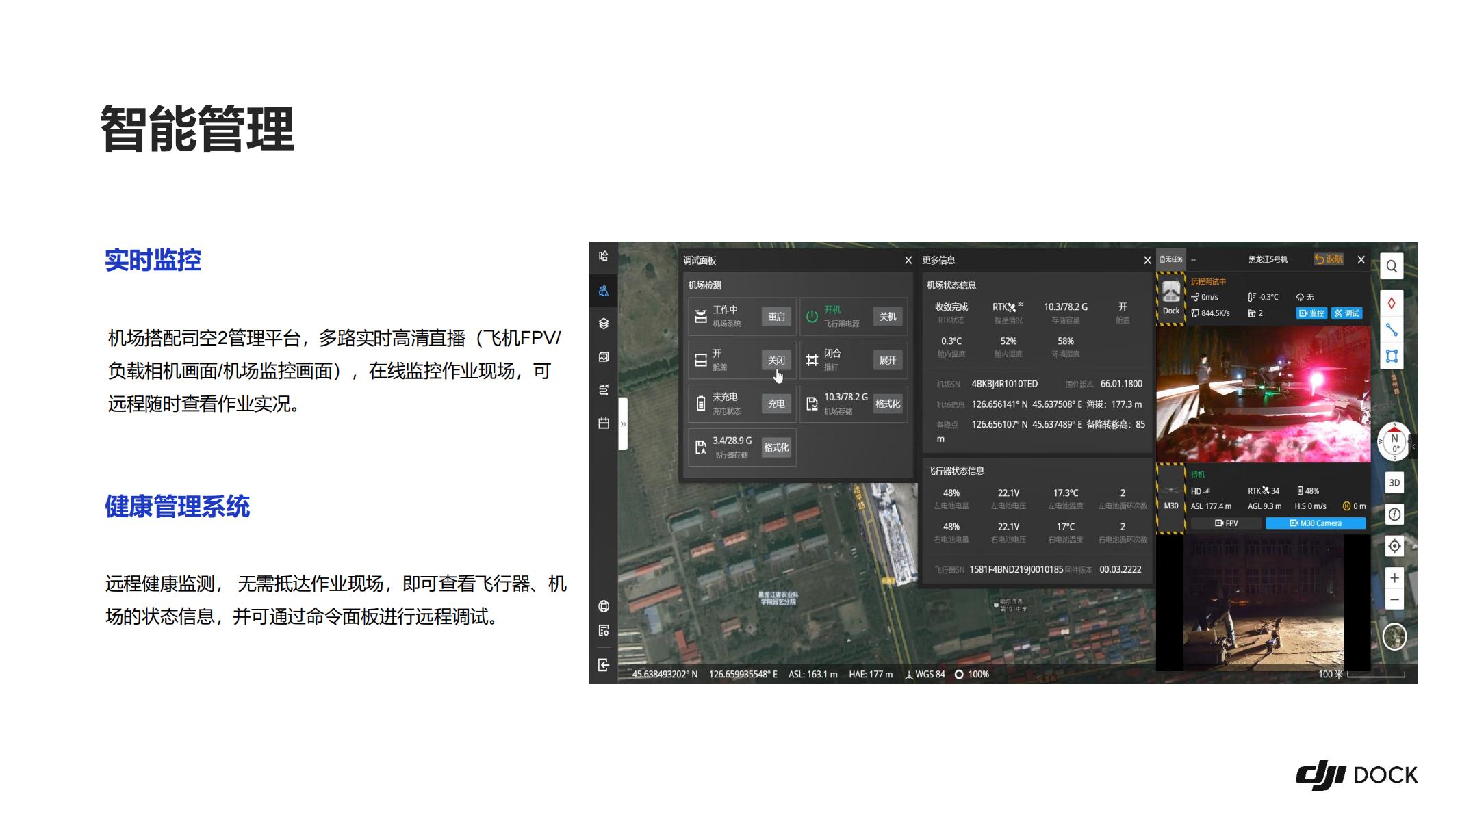Open the team members icon in left sidebar

[x=603, y=291]
